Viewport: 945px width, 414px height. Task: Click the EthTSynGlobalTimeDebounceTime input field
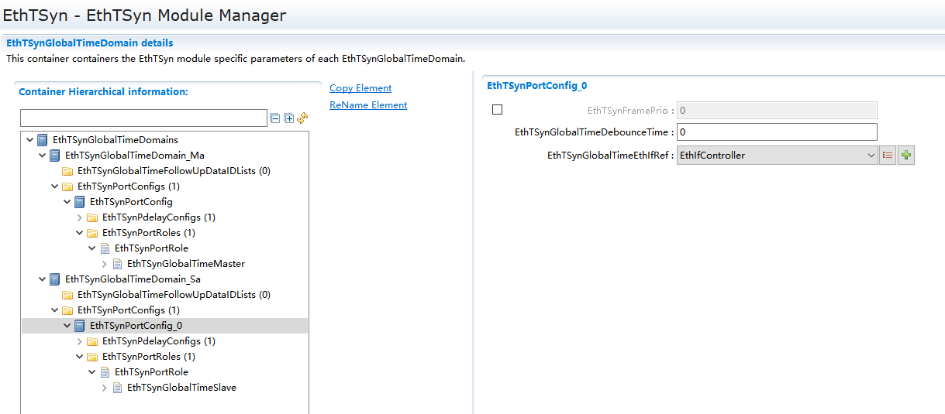click(777, 132)
